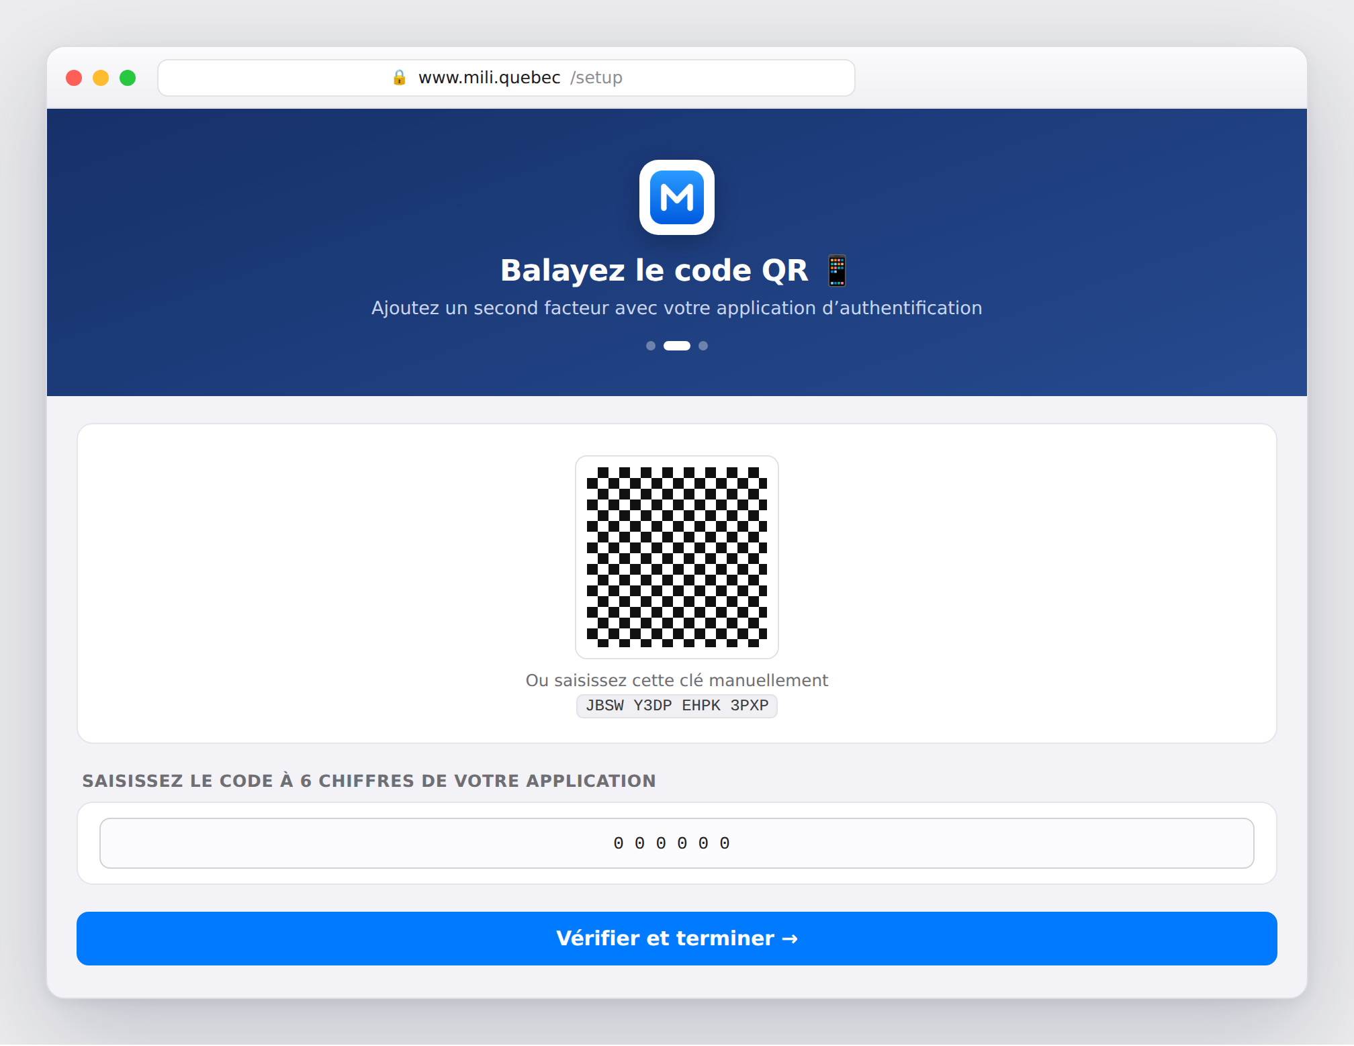Click the Vérifier et terminer button

point(676,939)
